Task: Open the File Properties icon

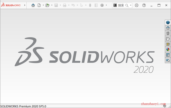Action: point(96,5)
